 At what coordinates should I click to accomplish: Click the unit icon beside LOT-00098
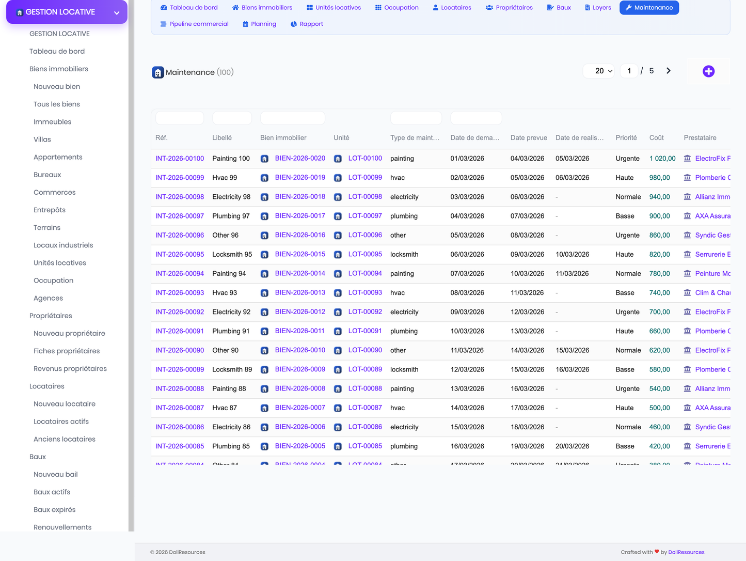[x=338, y=197]
